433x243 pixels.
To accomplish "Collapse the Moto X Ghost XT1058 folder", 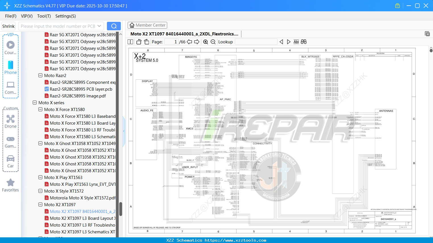I will [40, 143].
